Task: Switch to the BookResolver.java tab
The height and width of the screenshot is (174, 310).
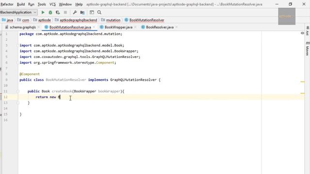Action: pos(160,27)
